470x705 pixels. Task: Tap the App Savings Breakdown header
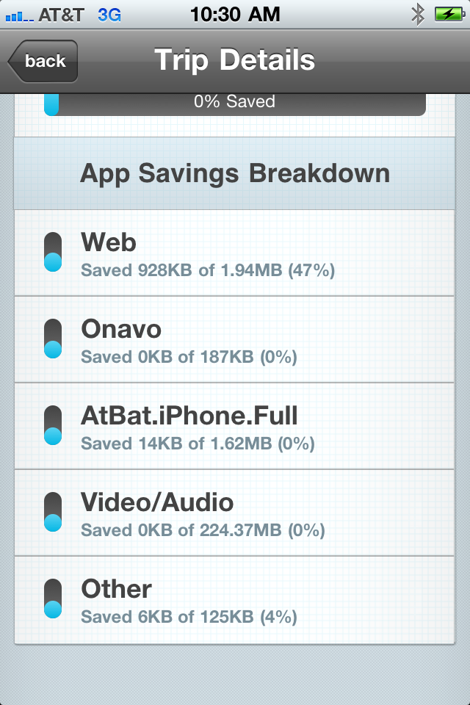click(x=235, y=174)
